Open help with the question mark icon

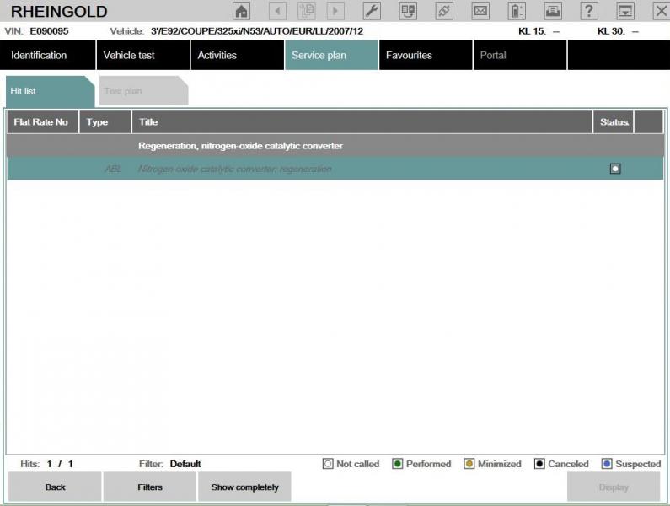(590, 11)
